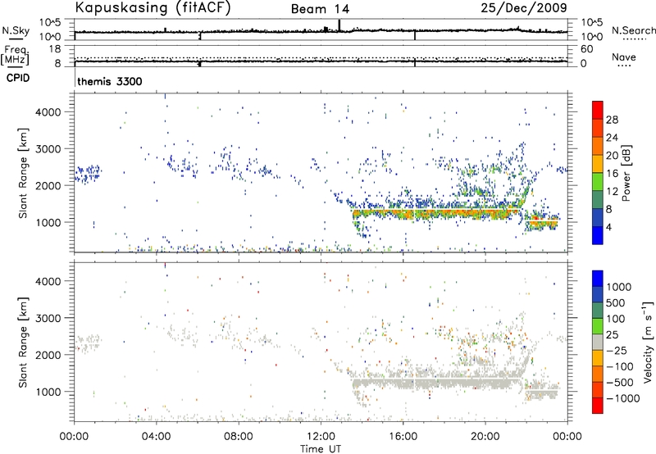
Task: Click the Beam 14 label
Action: click(320, 9)
